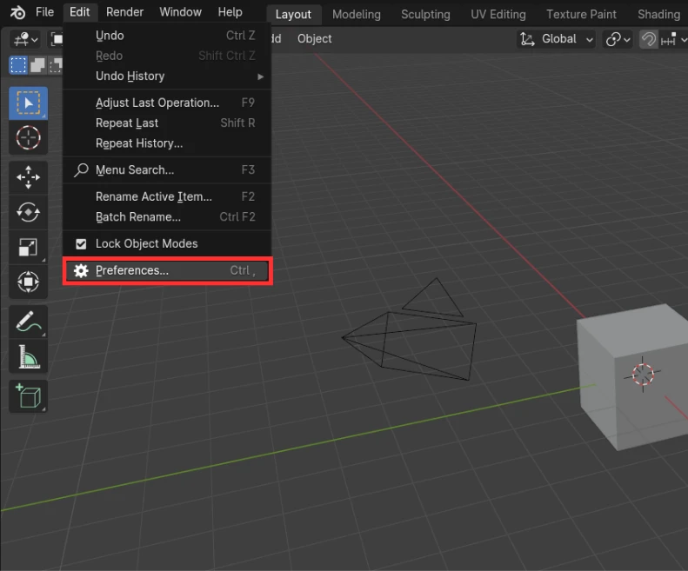Open the Window menu
The height and width of the screenshot is (571, 688).
(180, 12)
